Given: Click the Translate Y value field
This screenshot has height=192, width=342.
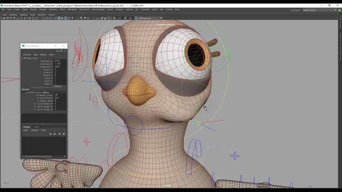Looking at the screenshot, I should pyautogui.click(x=60, y=64).
